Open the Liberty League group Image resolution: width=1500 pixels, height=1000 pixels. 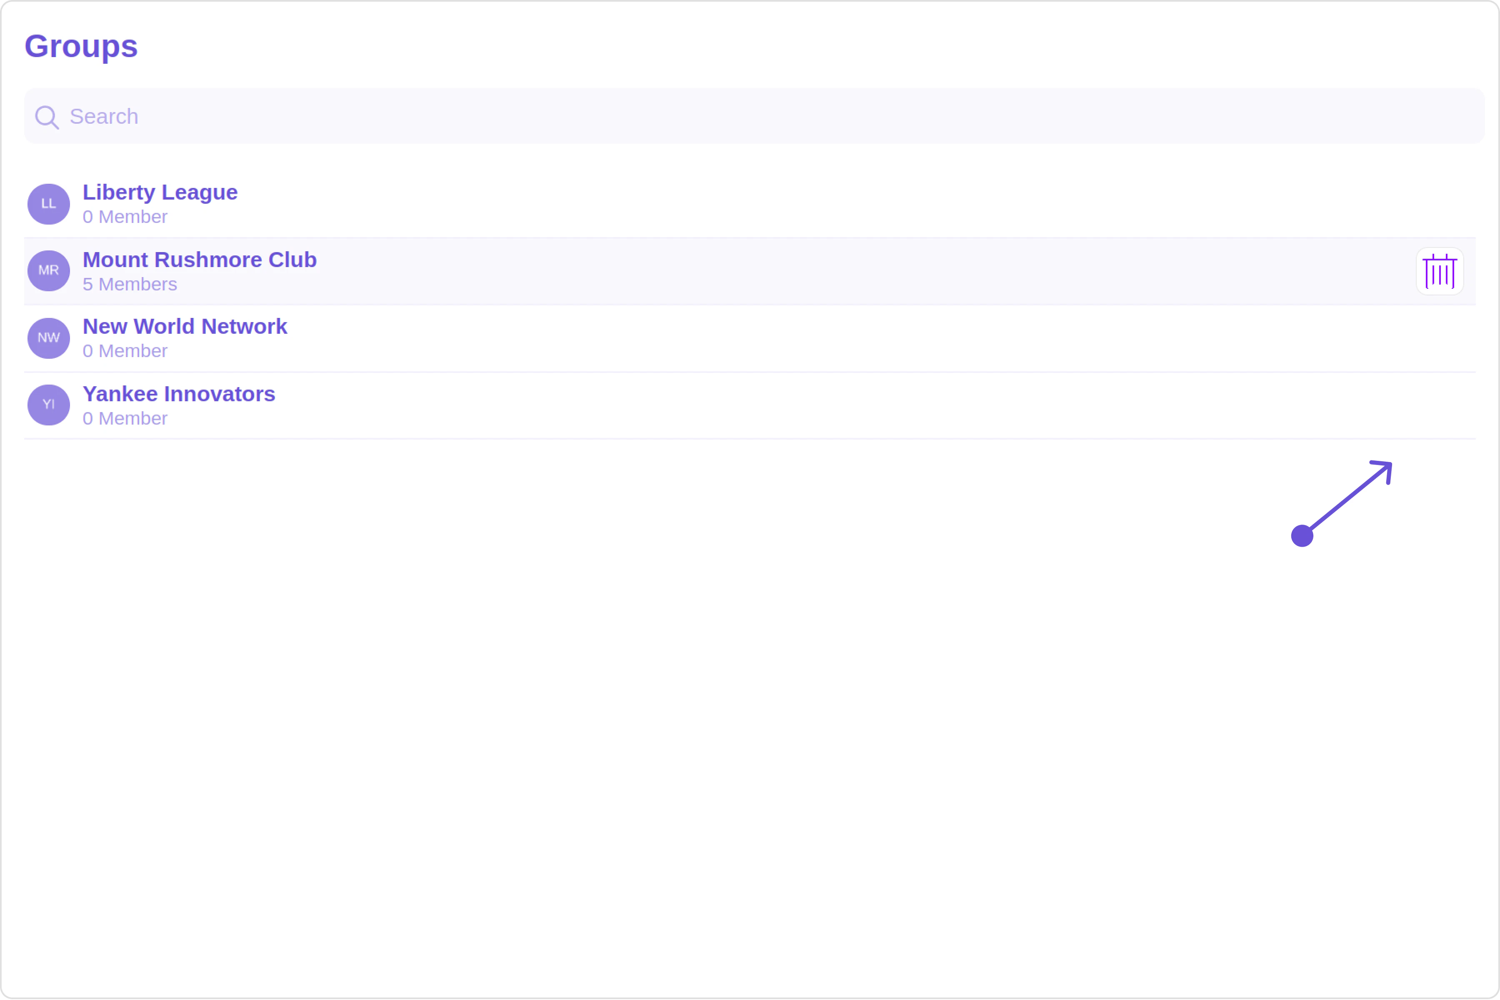(160, 192)
